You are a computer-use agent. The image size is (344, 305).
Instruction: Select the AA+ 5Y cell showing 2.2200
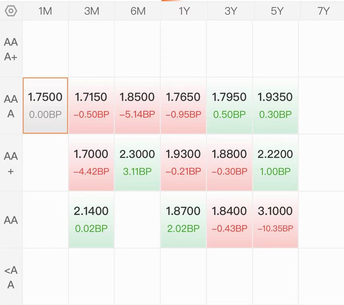[x=275, y=163]
